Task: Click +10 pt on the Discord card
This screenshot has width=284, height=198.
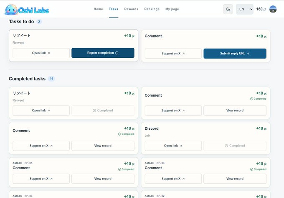Action: click(x=261, y=129)
